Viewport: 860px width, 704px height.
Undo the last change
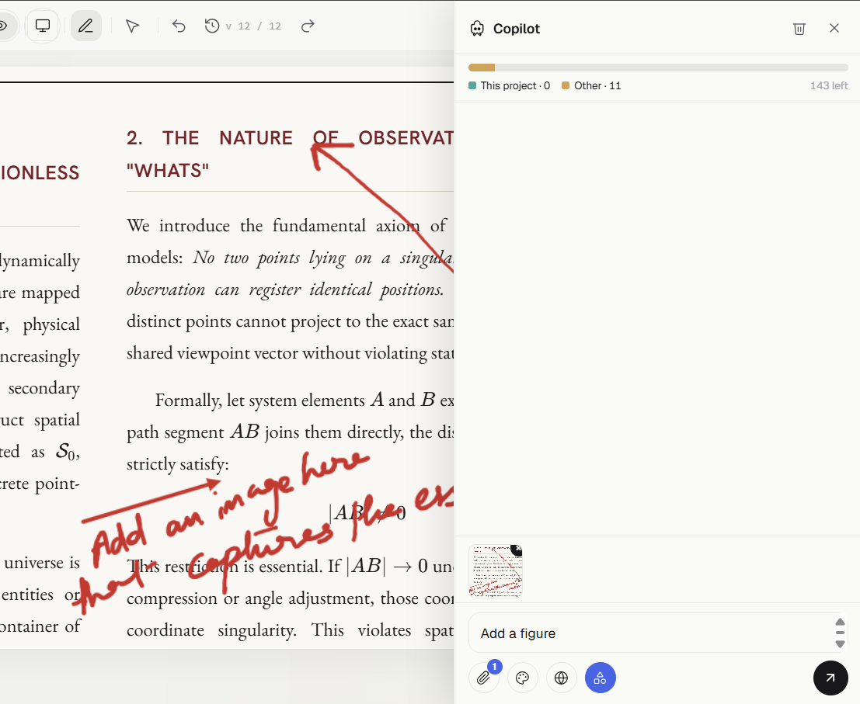179,26
